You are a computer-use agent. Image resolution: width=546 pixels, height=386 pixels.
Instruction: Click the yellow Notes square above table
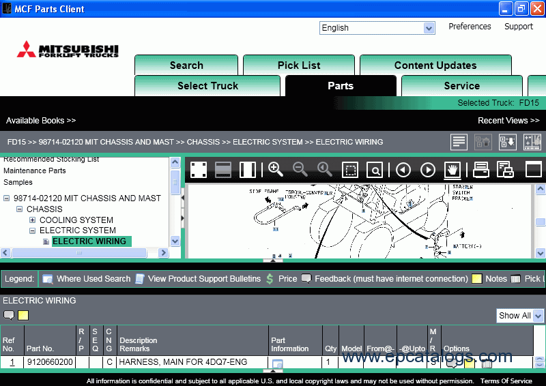tap(23, 315)
